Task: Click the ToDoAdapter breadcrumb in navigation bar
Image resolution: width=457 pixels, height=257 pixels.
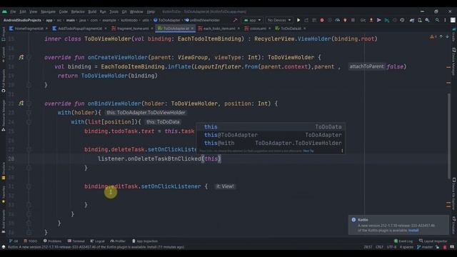Action: pyautogui.click(x=167, y=20)
